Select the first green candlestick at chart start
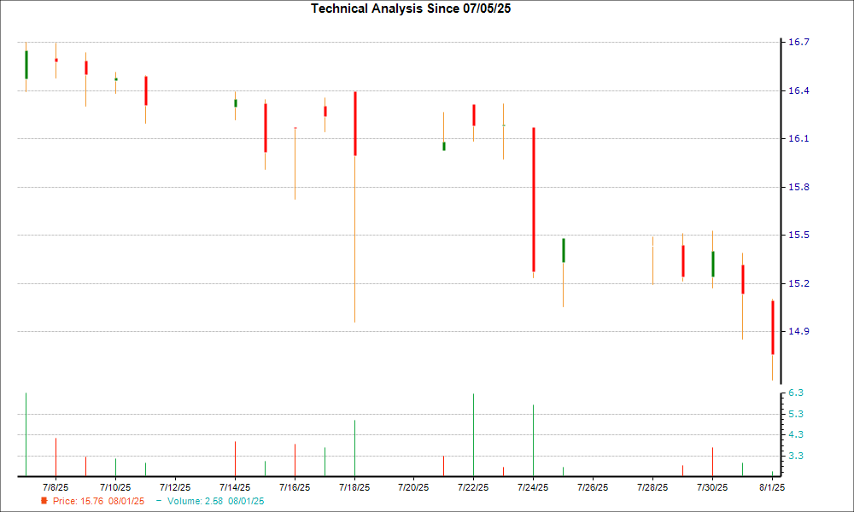Viewport: 854px width, 512px height. coord(26,65)
